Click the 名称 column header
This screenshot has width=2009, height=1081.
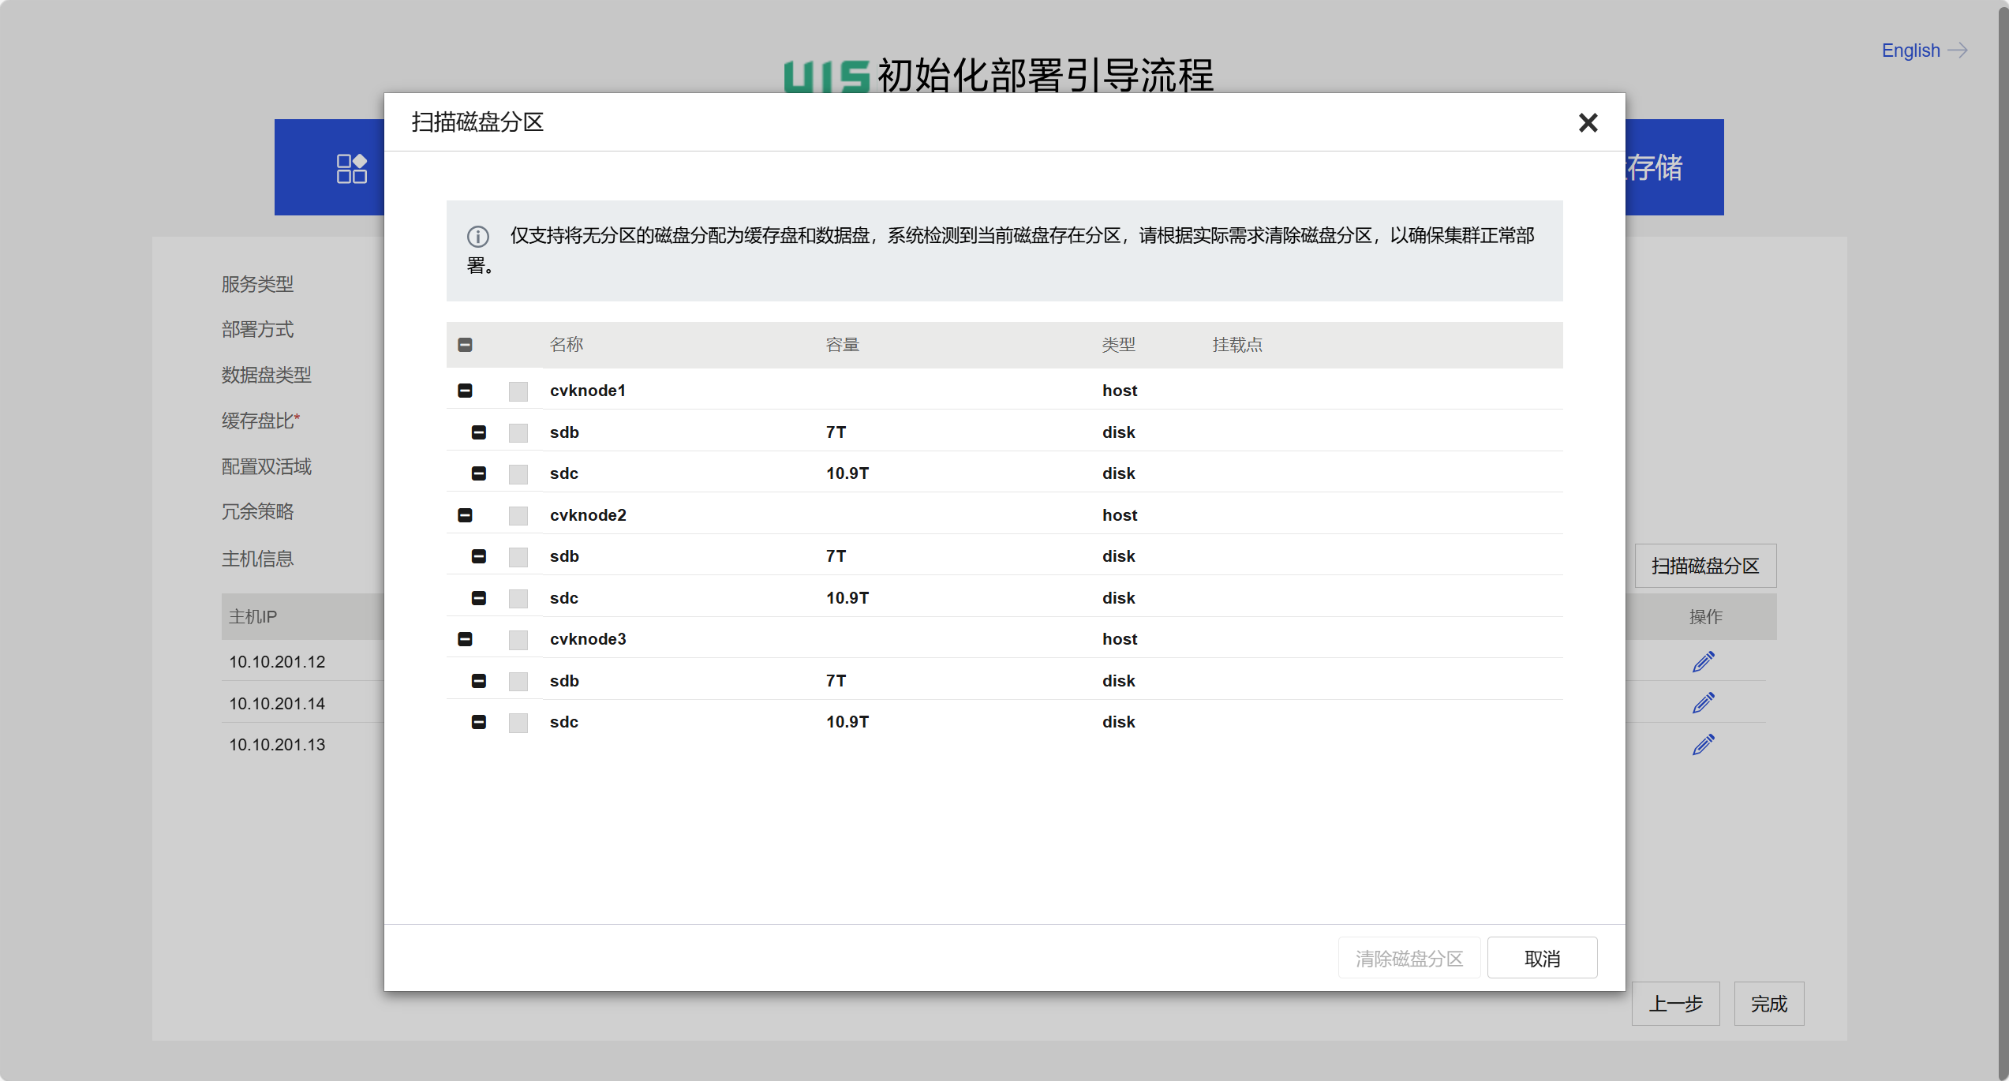tap(566, 345)
